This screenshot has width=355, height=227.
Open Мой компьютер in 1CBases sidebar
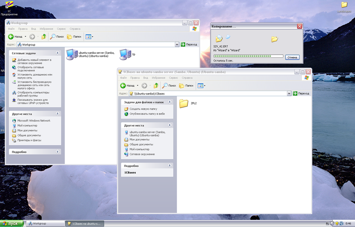click(139, 149)
